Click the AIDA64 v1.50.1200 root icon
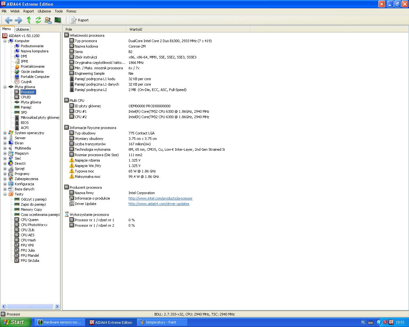 [x=5, y=36]
